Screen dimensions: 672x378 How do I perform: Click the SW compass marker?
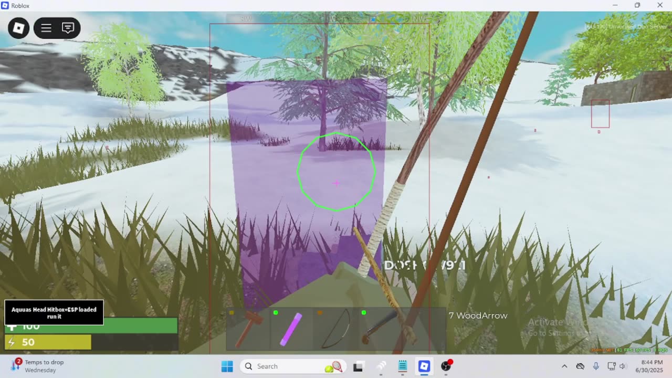click(246, 19)
